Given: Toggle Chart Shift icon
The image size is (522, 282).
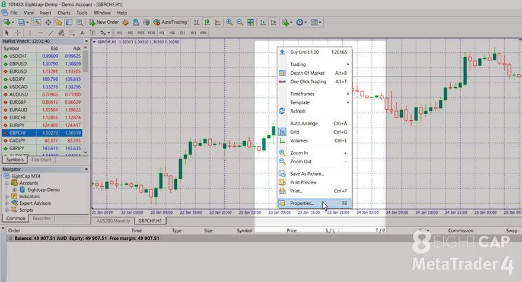Looking at the screenshot, I should 273,23.
